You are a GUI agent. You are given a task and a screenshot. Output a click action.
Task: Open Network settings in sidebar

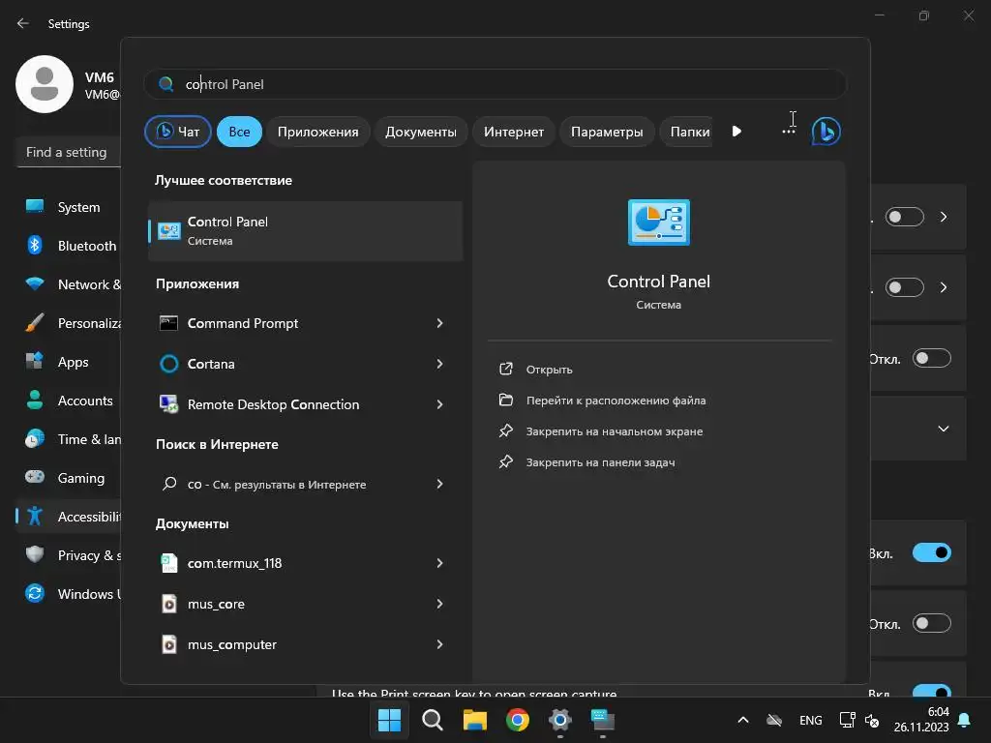71,284
